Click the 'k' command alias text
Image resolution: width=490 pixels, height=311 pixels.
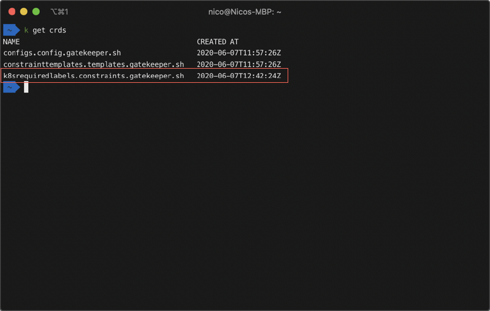click(x=26, y=30)
